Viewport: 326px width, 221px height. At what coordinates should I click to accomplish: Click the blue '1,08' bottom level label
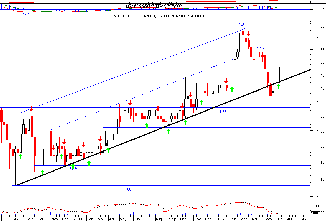pyautogui.click(x=128, y=189)
